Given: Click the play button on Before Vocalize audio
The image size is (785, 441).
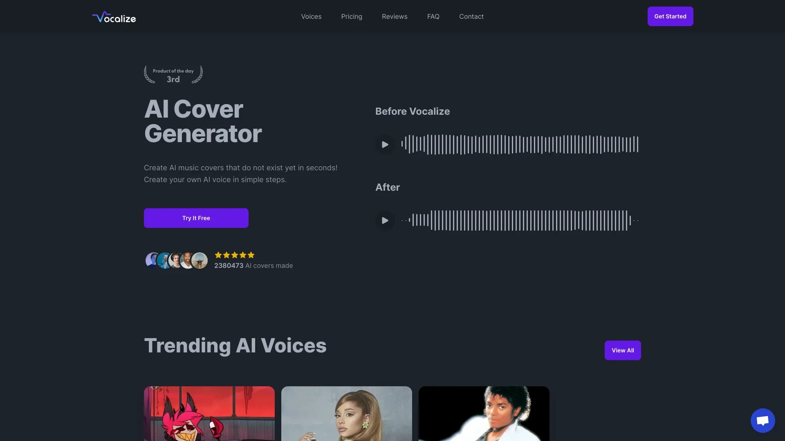Looking at the screenshot, I should coord(384,144).
